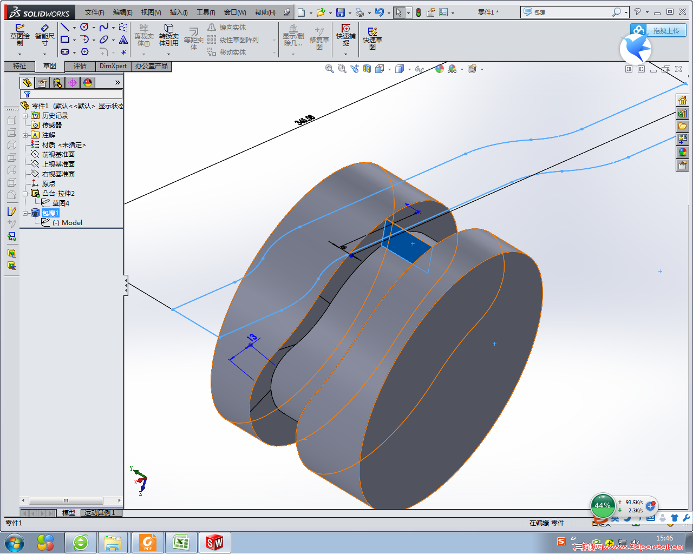Select the Ellipse sketch tool

[x=104, y=39]
